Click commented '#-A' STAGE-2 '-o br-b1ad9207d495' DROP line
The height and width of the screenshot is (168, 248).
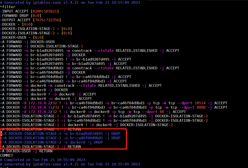click(60, 134)
